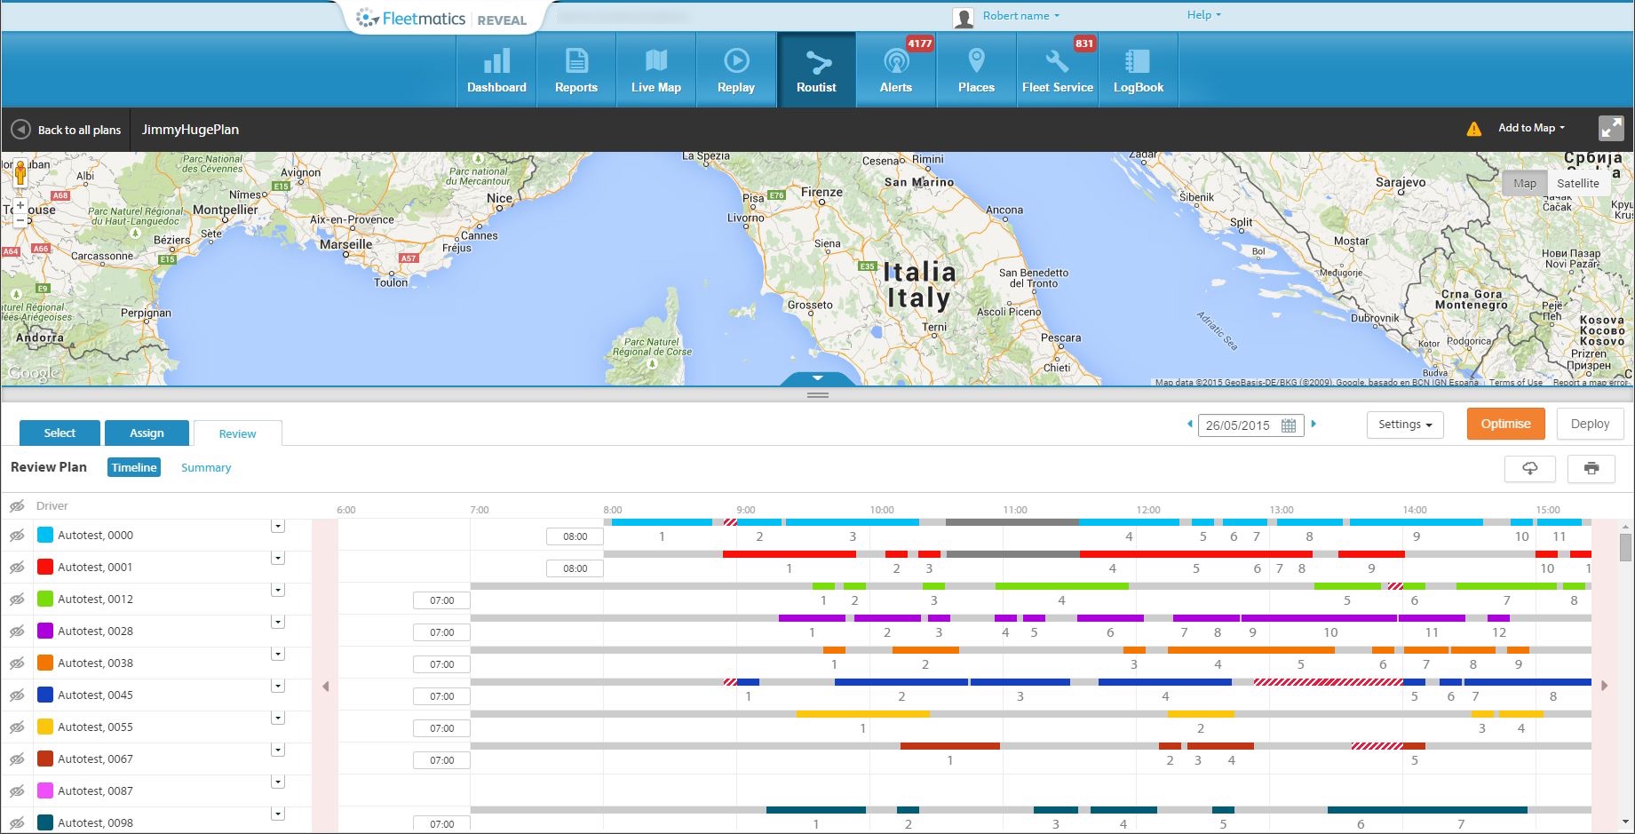The image size is (1635, 834).
Task: Toggle visibility for Autotest, 0038
Action: coord(17,663)
